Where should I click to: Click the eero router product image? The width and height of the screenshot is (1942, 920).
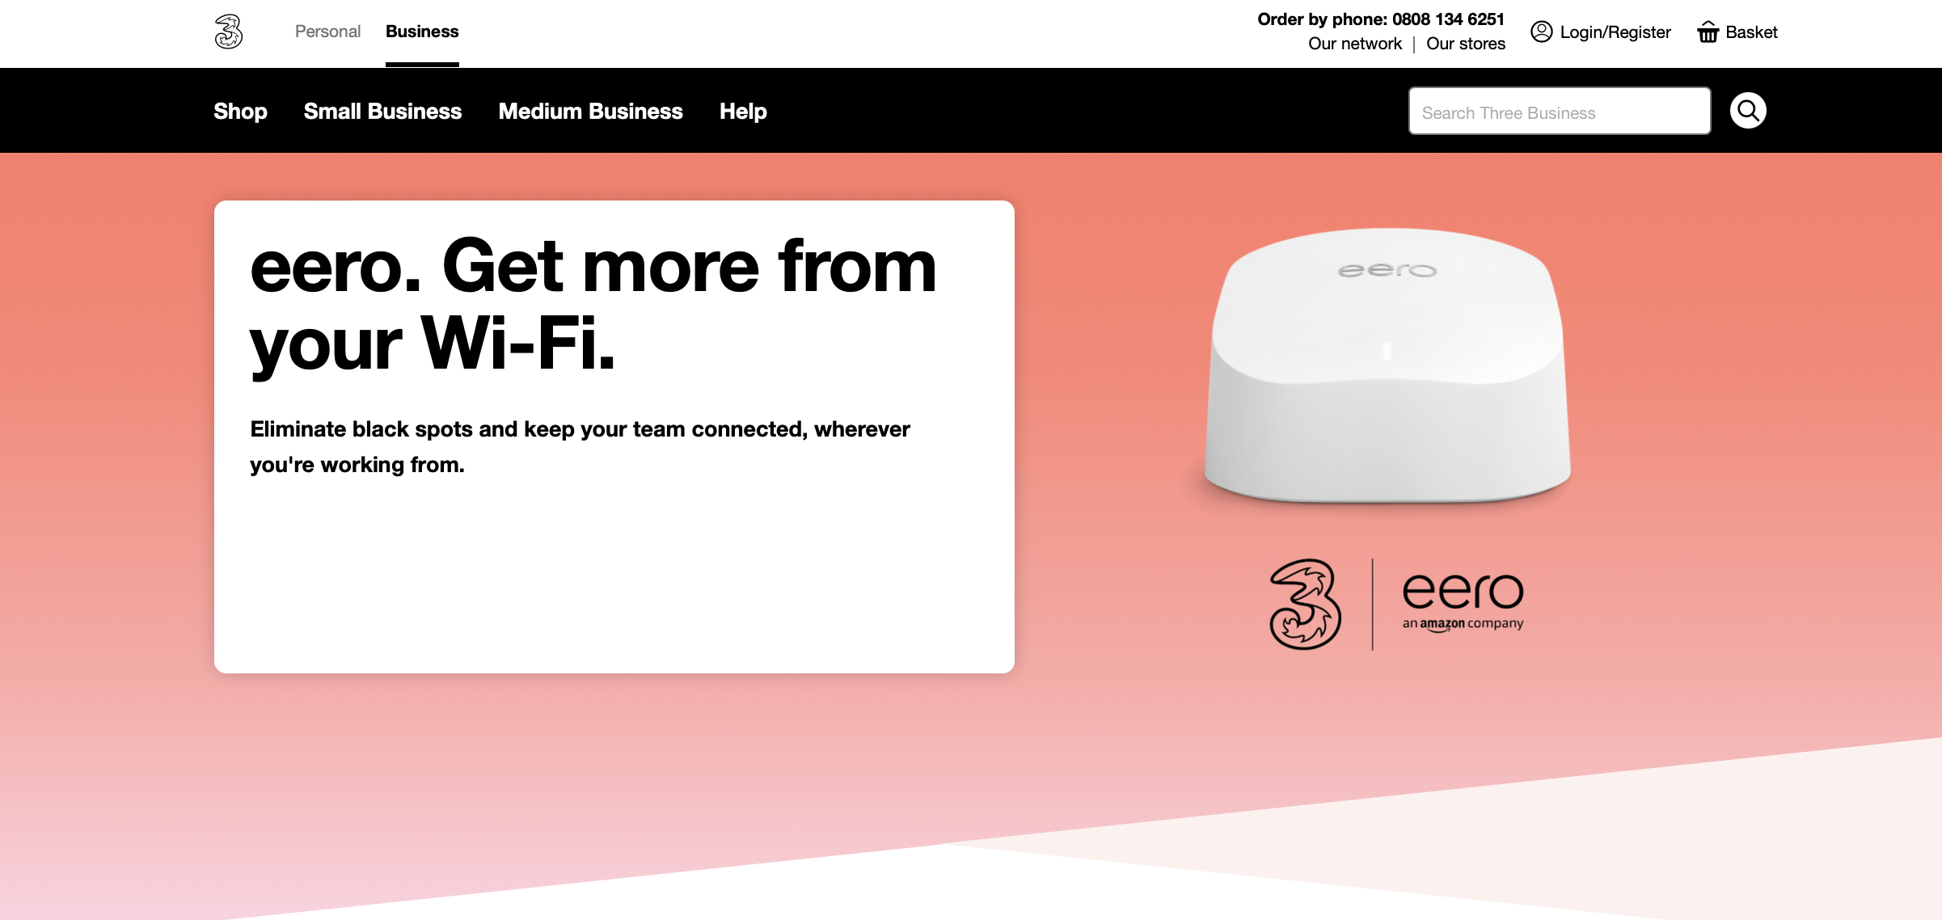click(1387, 366)
